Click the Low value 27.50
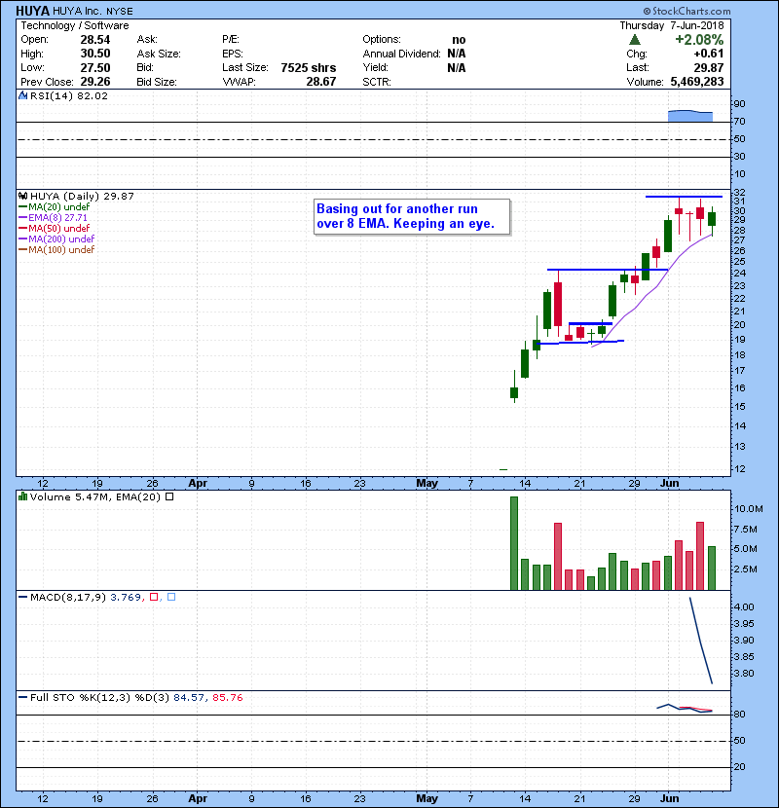Screen dimensions: 779x808 click(x=95, y=68)
